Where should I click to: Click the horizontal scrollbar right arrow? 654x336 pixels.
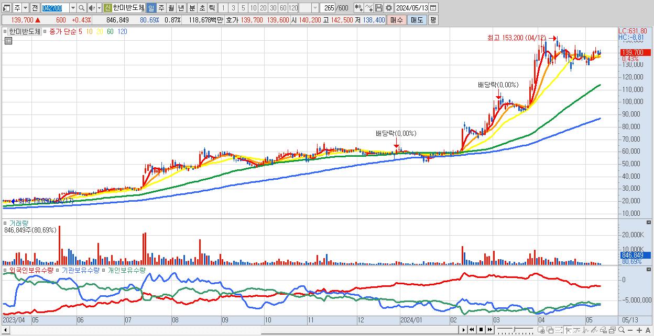(x=464, y=330)
